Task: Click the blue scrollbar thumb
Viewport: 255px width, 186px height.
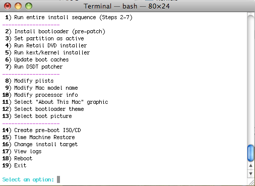Action: [250, 153]
